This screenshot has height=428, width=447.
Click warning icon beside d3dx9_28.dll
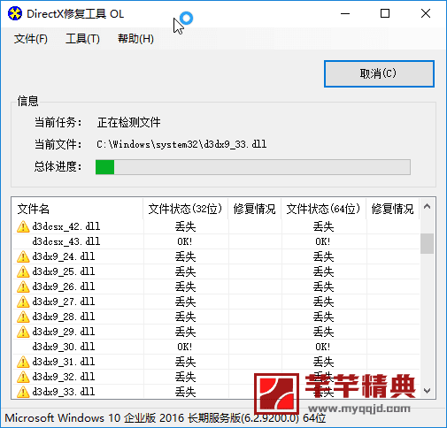tap(23, 317)
